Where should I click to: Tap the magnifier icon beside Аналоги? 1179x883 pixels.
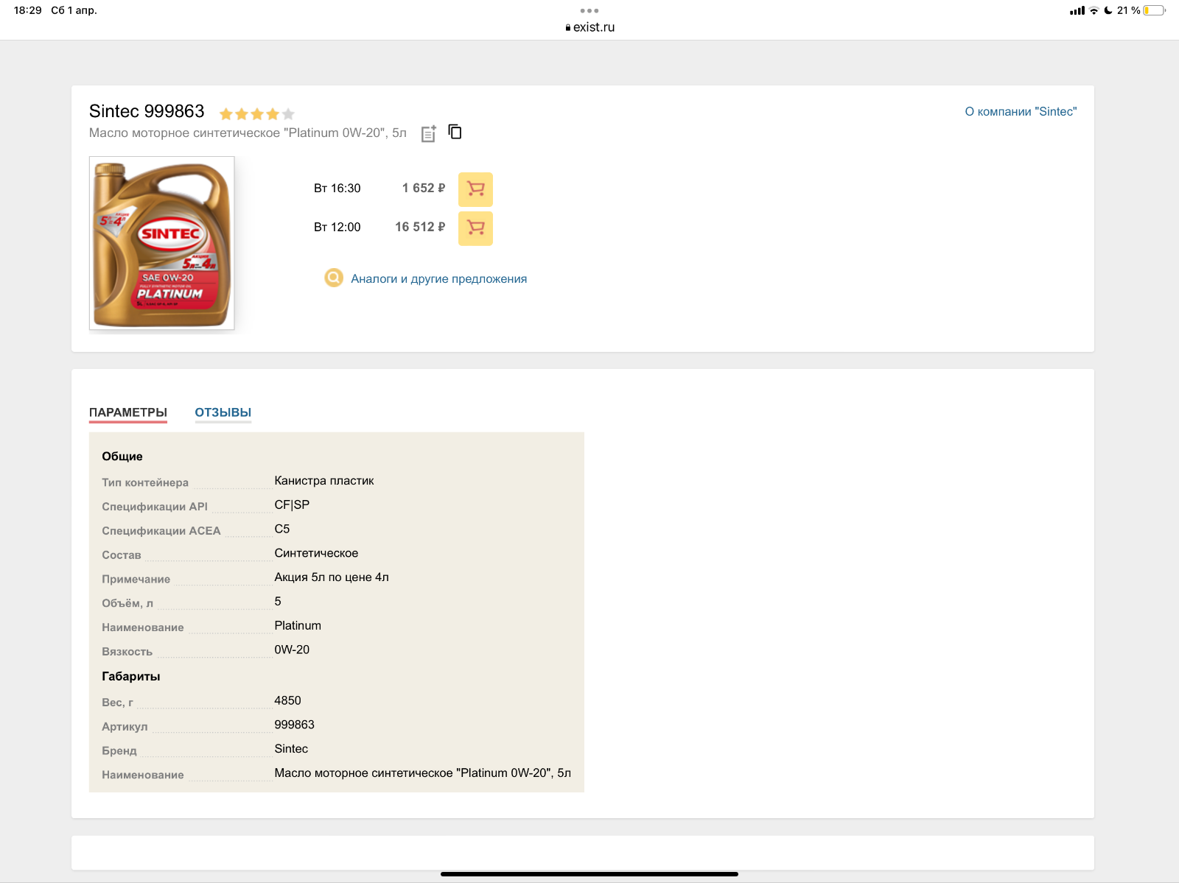334,278
